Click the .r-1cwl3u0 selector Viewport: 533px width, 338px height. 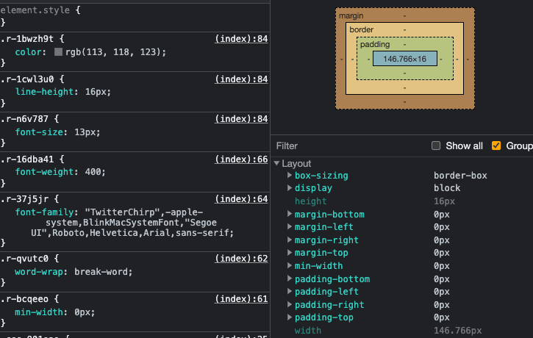(x=27, y=79)
